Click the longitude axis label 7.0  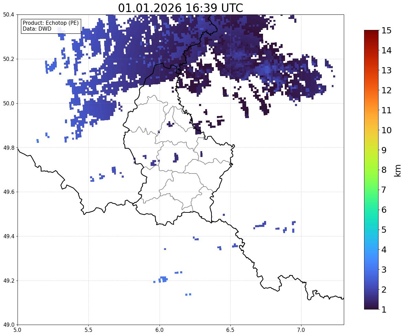301,330
